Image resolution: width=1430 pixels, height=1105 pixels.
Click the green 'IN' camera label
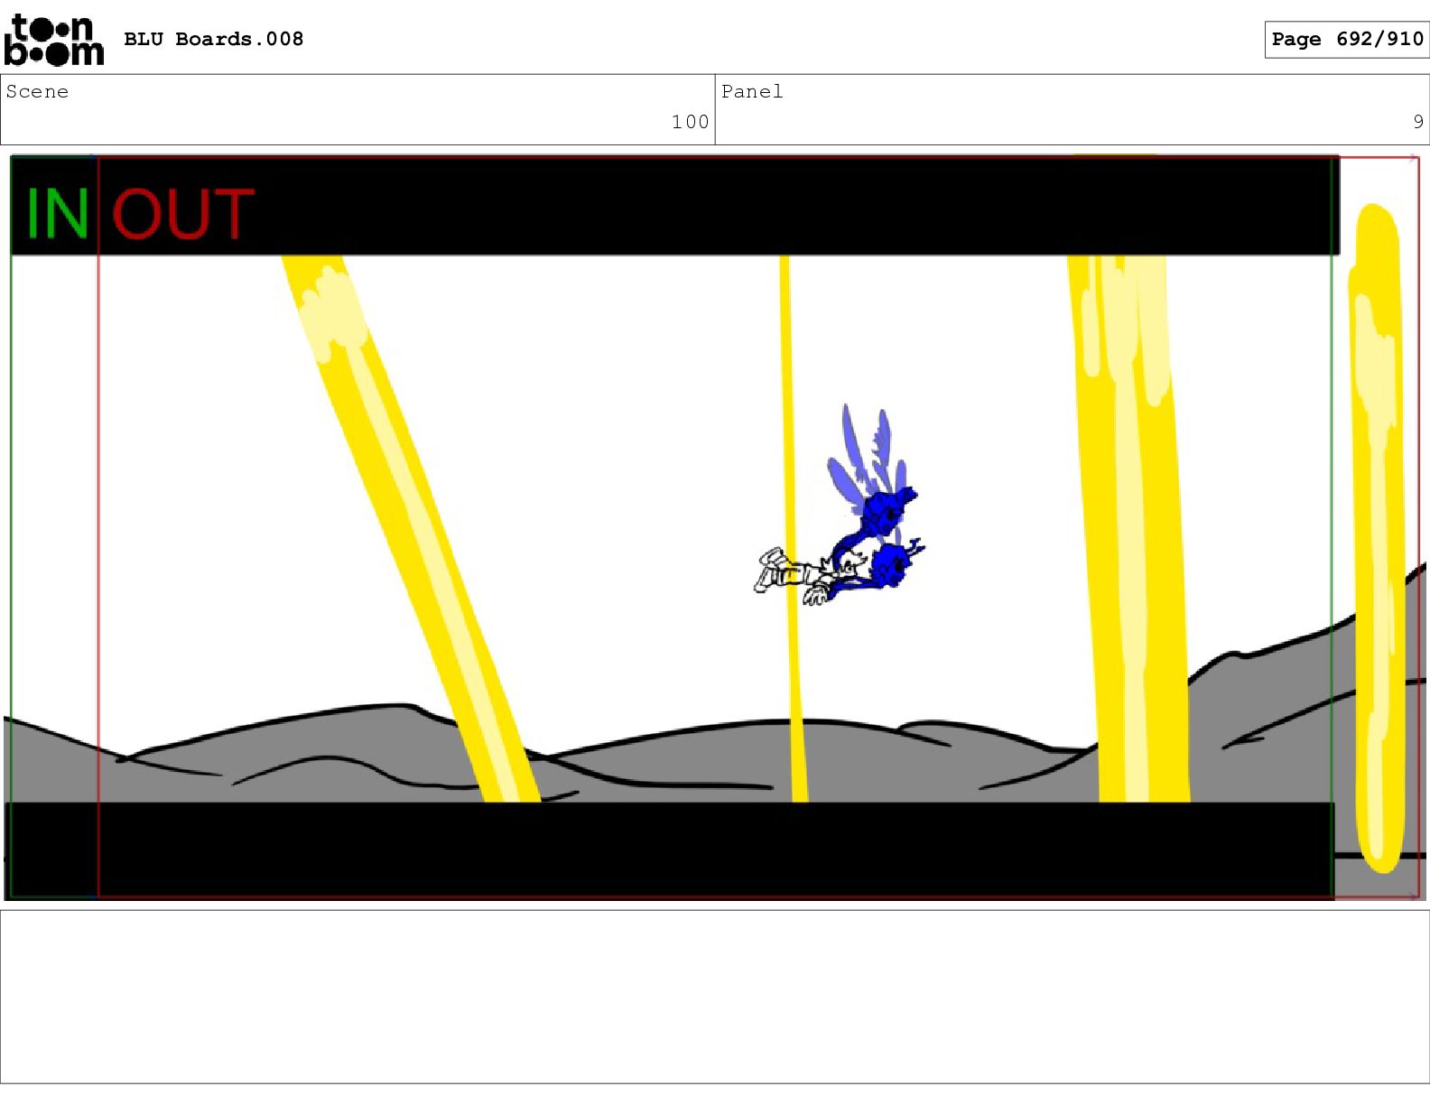57,214
